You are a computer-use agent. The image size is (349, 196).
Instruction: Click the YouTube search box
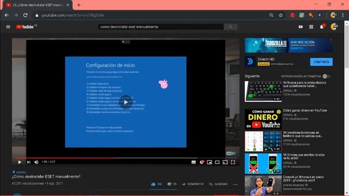pyautogui.click(x=161, y=27)
